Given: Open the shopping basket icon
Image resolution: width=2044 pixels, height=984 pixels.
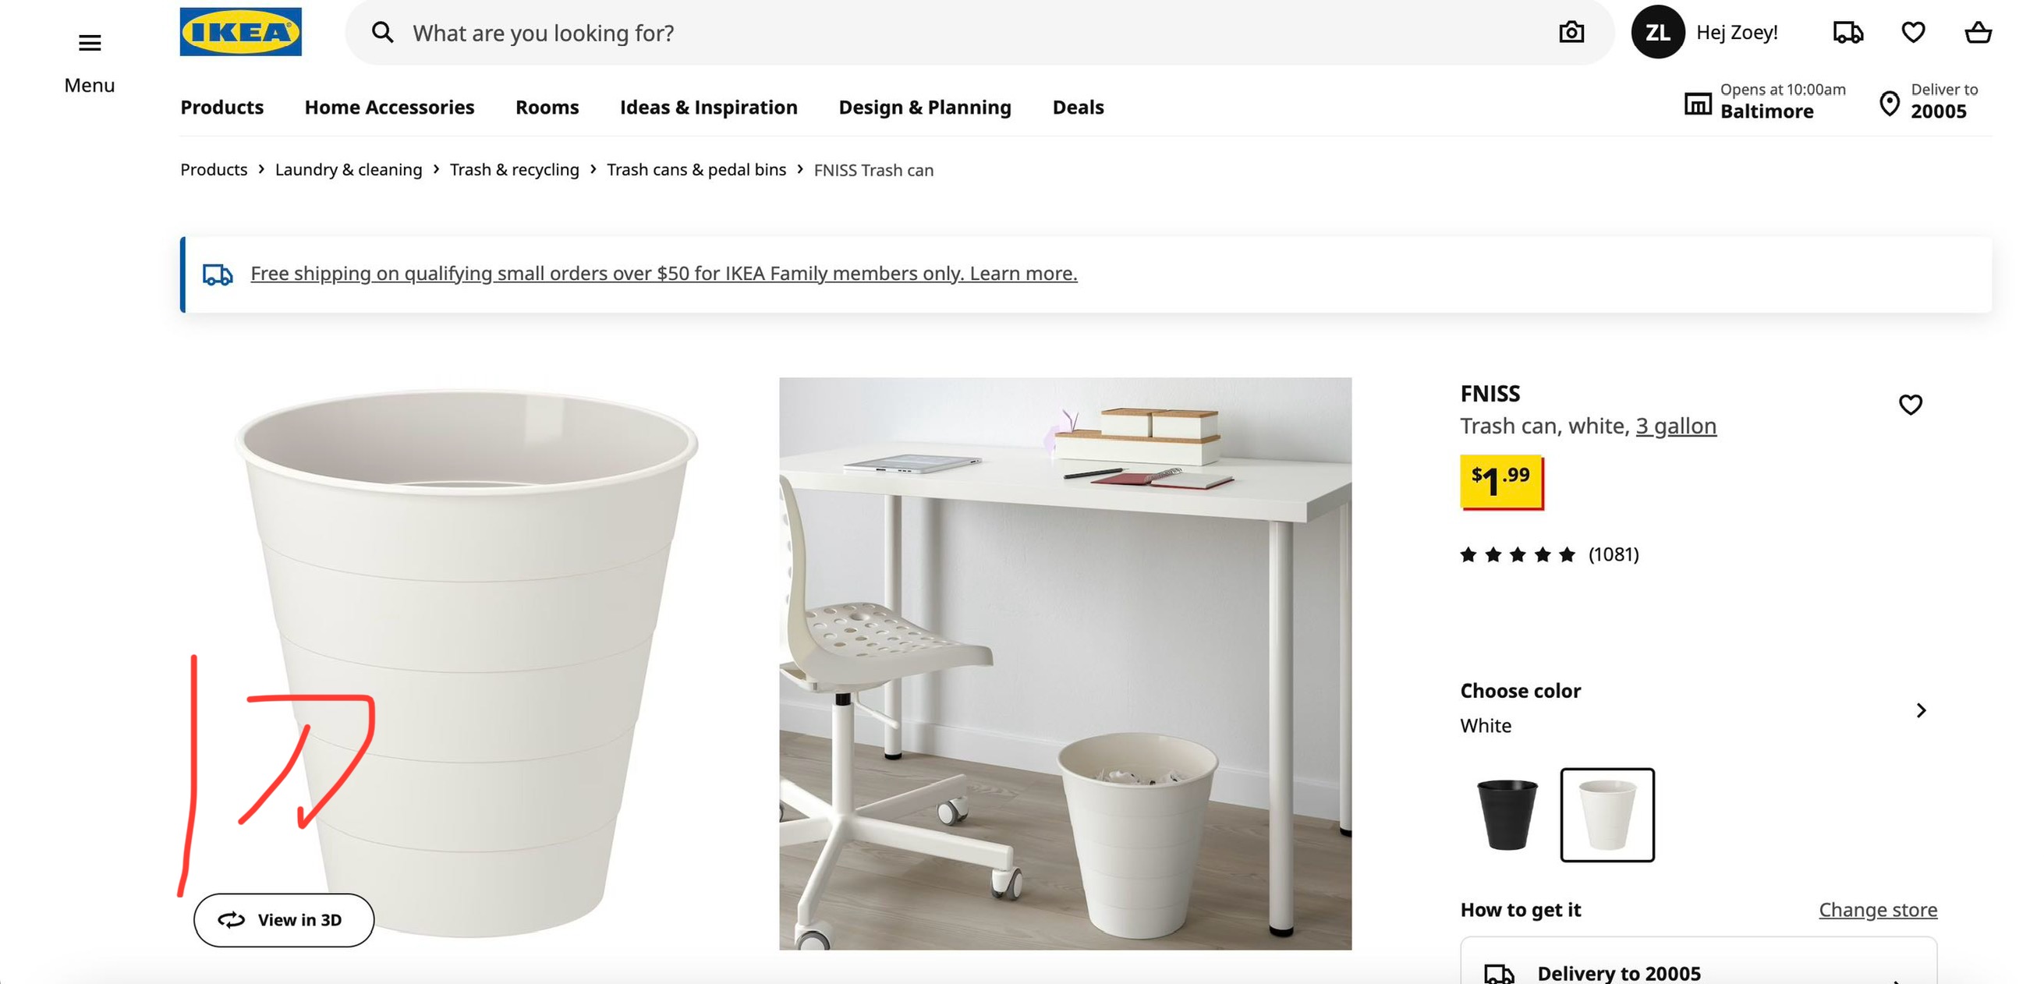Looking at the screenshot, I should tap(1978, 33).
